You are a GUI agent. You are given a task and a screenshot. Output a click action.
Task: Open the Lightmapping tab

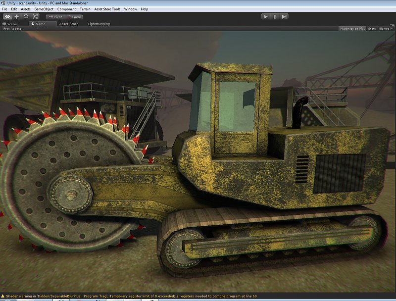tap(99, 24)
